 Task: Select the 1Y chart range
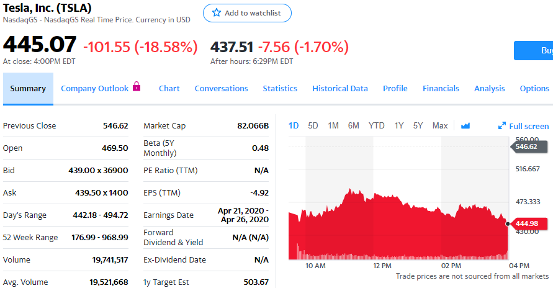(399, 126)
